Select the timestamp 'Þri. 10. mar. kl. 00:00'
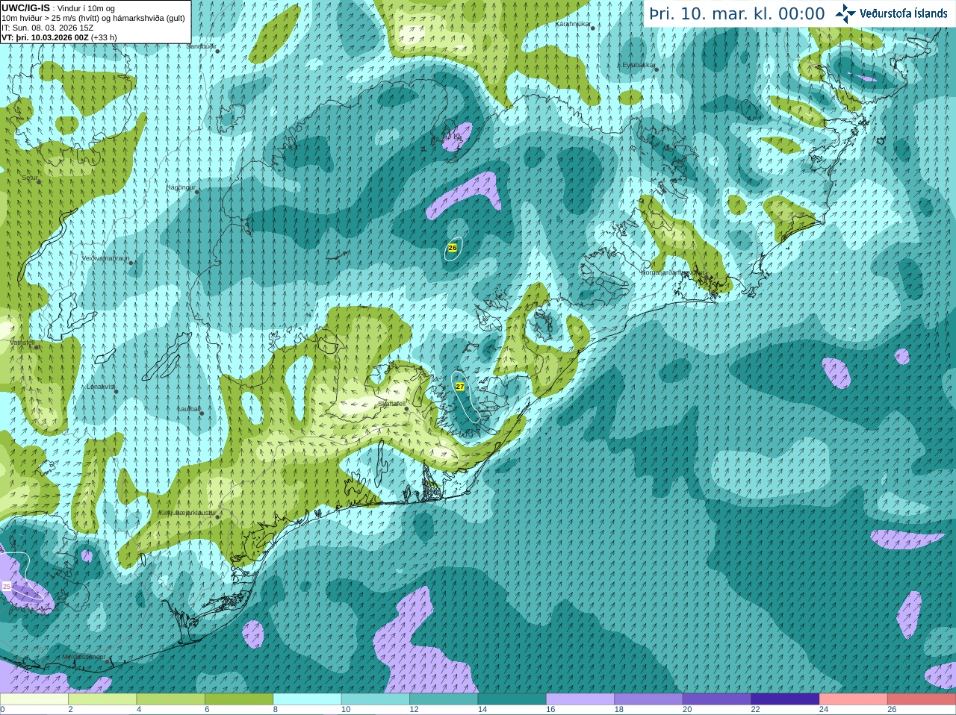This screenshot has height=715, width=956. click(737, 14)
